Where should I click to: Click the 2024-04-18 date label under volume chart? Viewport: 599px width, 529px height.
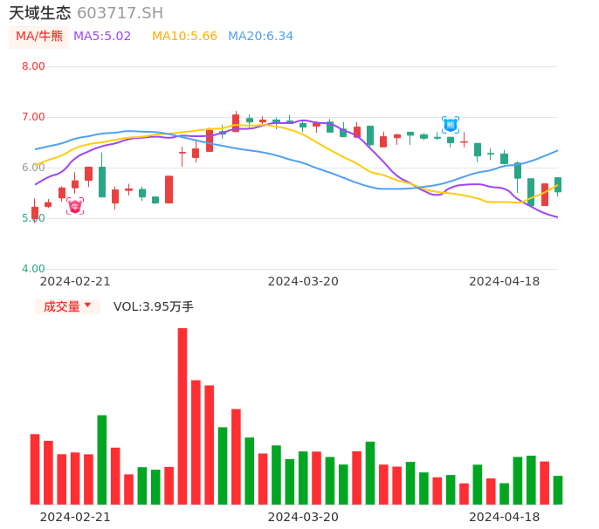(x=504, y=517)
